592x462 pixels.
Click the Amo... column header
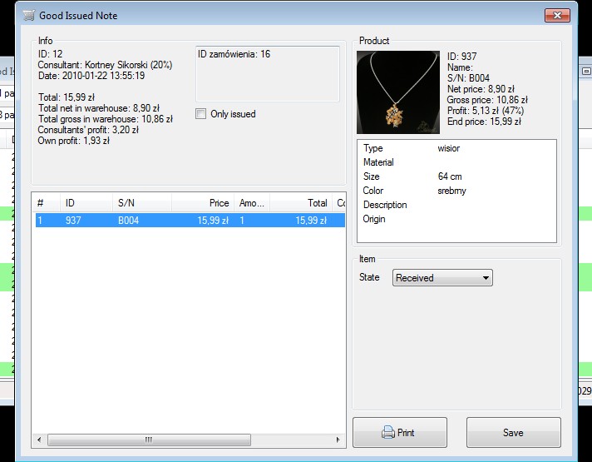click(252, 203)
